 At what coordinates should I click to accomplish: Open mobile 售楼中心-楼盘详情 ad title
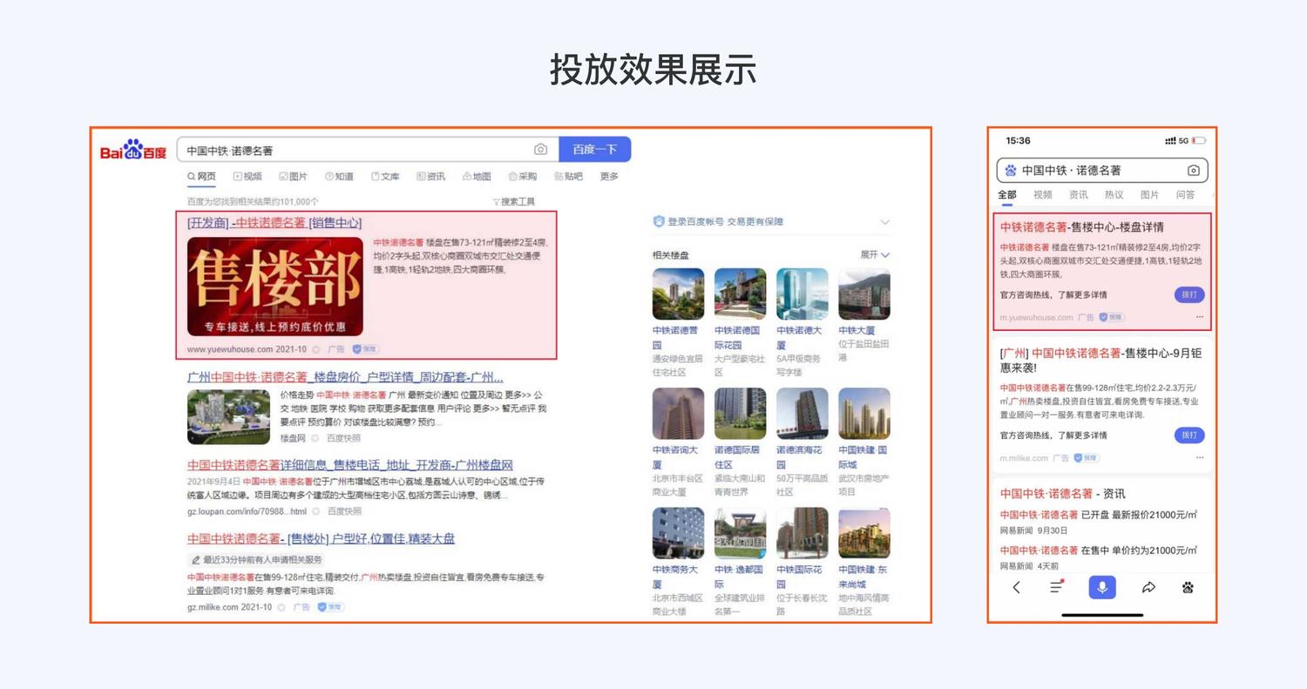tap(1082, 226)
